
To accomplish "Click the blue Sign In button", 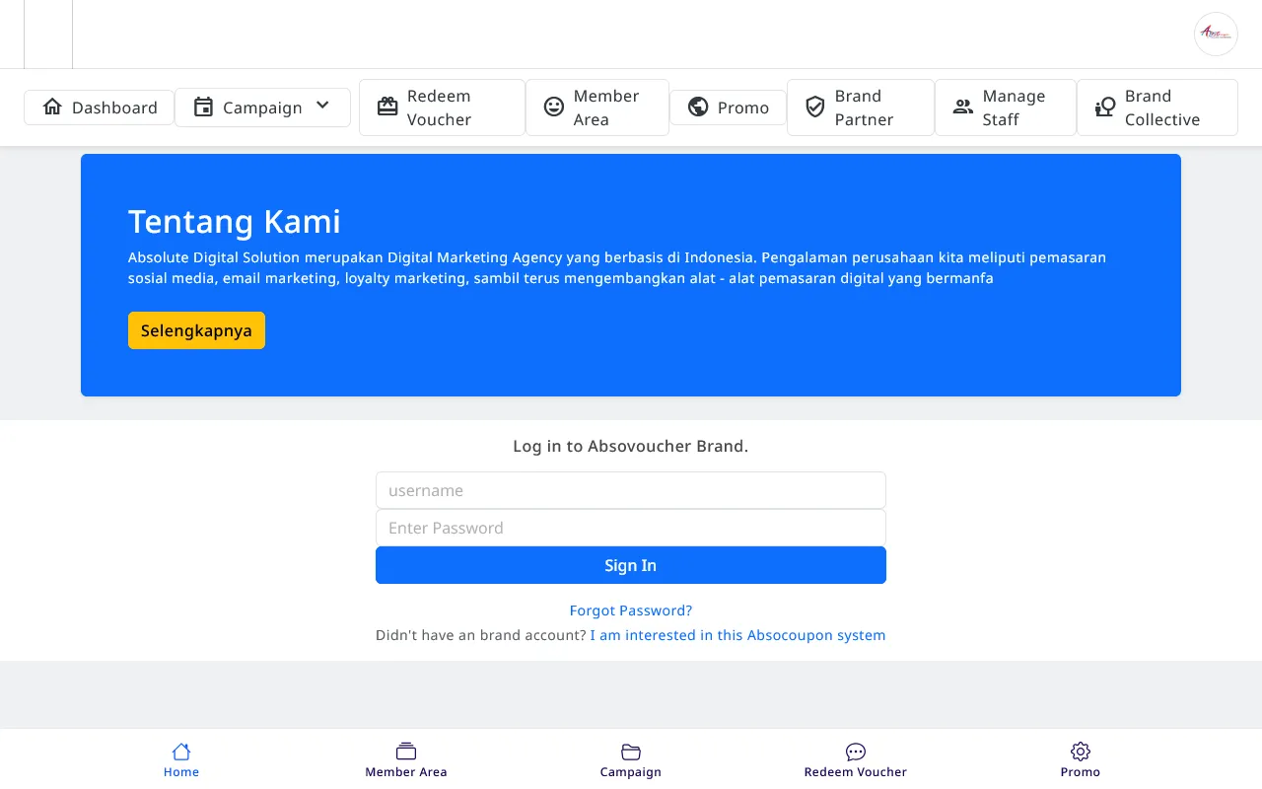I will [x=631, y=565].
